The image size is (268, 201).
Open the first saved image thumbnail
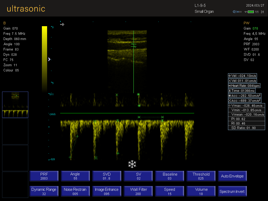click(15, 105)
